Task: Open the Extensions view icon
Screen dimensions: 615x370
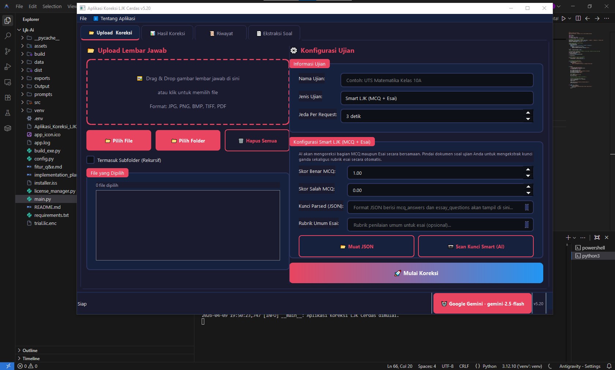Action: [7, 97]
